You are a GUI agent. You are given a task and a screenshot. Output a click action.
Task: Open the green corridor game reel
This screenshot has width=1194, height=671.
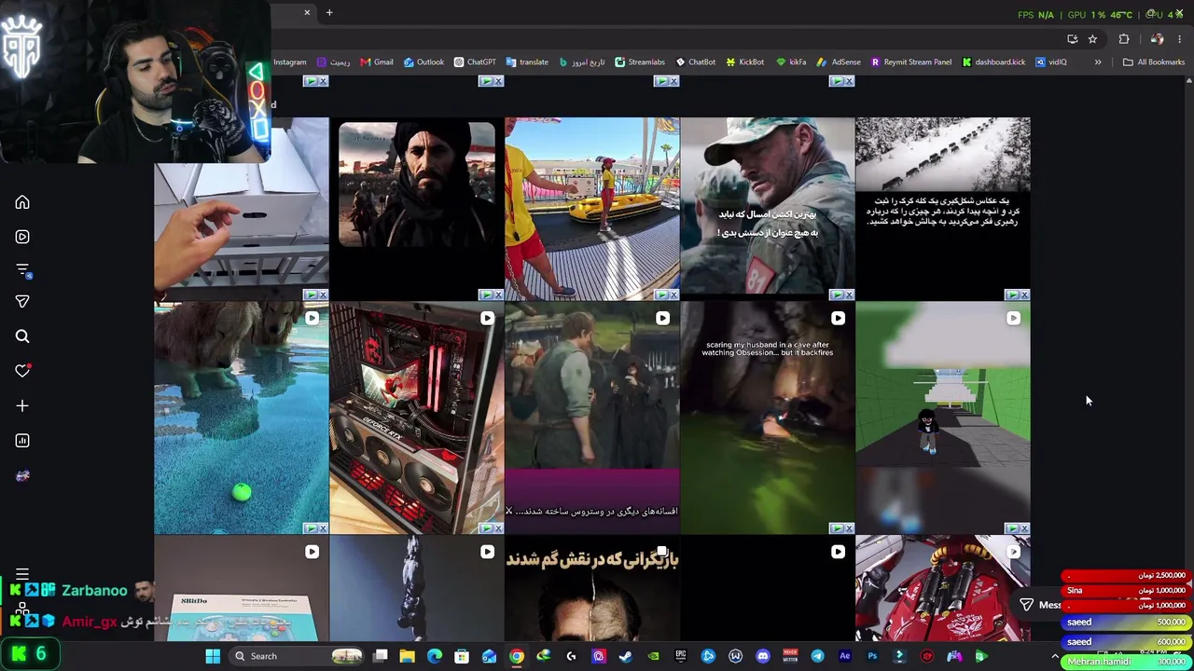[943, 418]
